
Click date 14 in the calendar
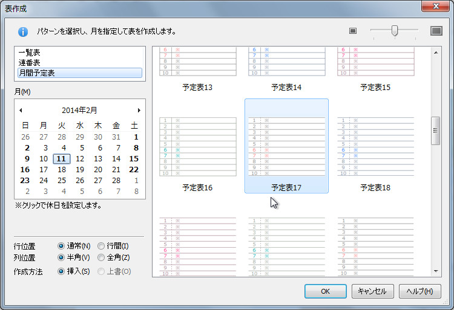pyautogui.click(x=116, y=158)
